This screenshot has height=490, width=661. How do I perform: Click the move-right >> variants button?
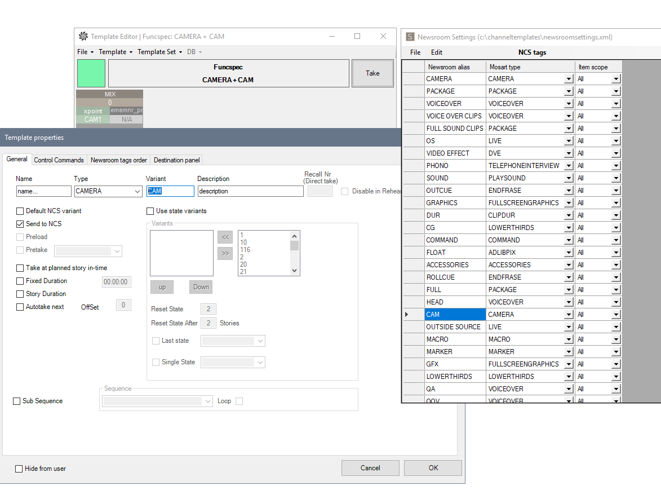[x=225, y=254]
